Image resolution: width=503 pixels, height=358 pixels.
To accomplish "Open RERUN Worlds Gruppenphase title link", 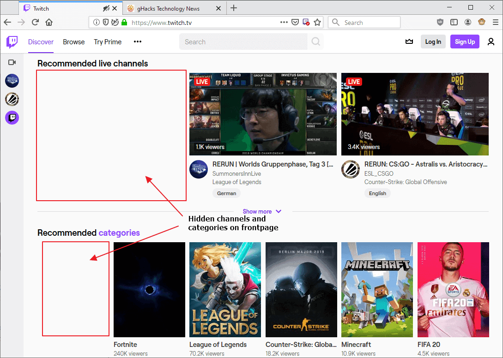I will pos(273,164).
